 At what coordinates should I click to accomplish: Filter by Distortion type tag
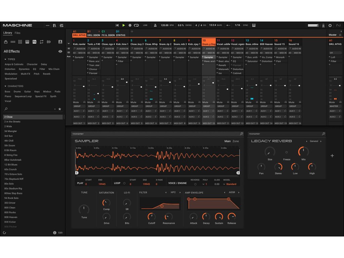pos(10,69)
